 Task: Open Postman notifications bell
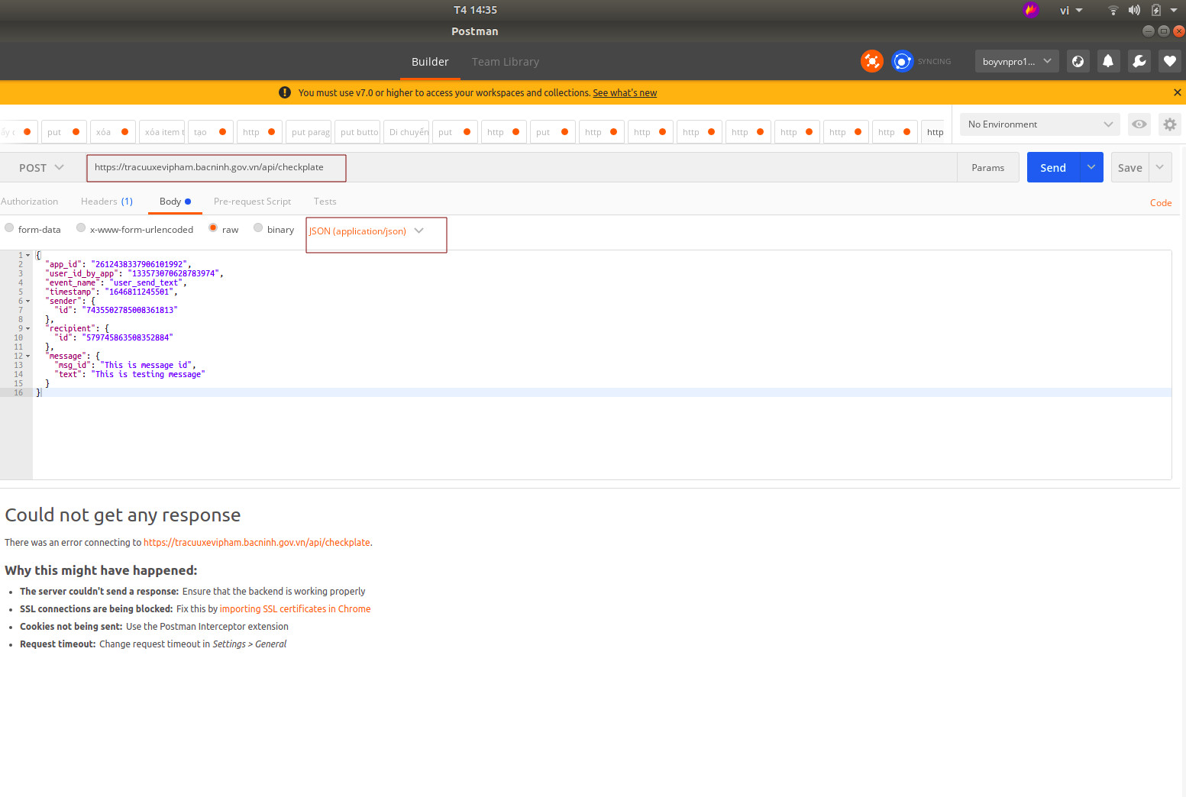1108,61
